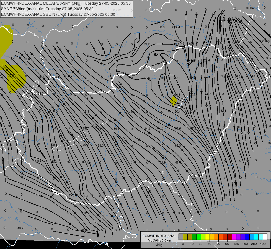Click the legend scale label 250
This screenshot has width=271, height=249.
tap(254, 244)
